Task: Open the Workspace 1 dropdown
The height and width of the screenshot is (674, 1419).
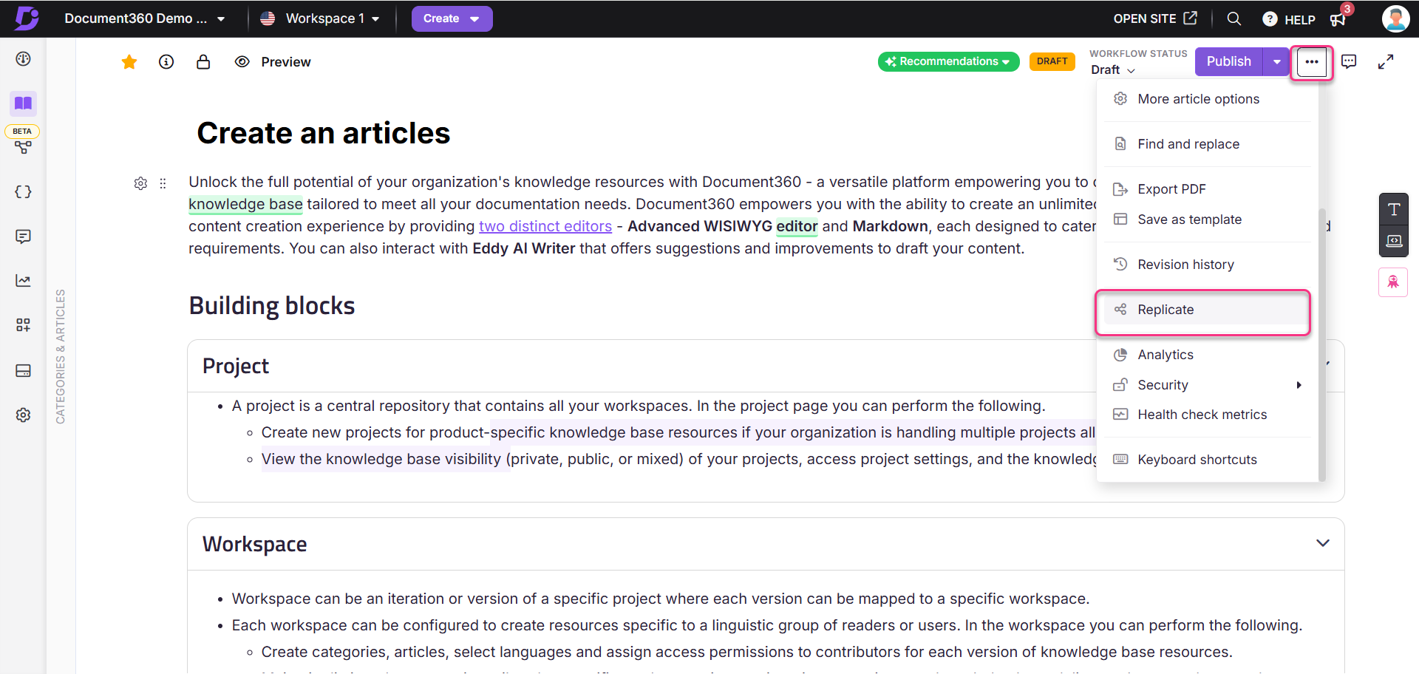Action: (x=320, y=18)
